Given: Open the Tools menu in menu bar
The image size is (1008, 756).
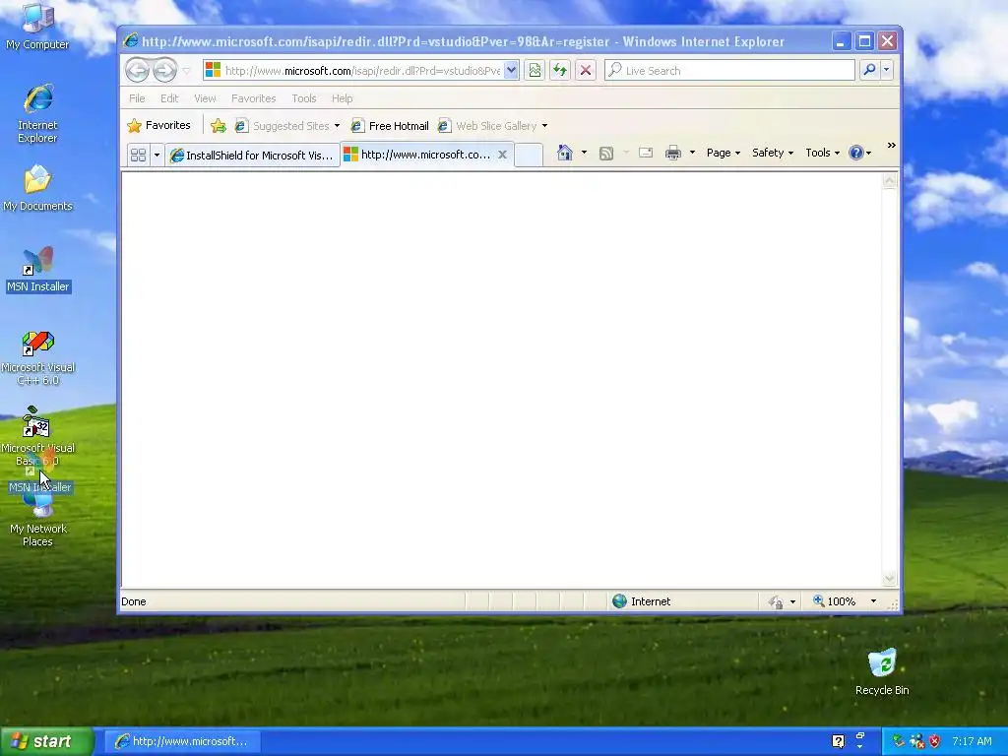Looking at the screenshot, I should coord(303,98).
